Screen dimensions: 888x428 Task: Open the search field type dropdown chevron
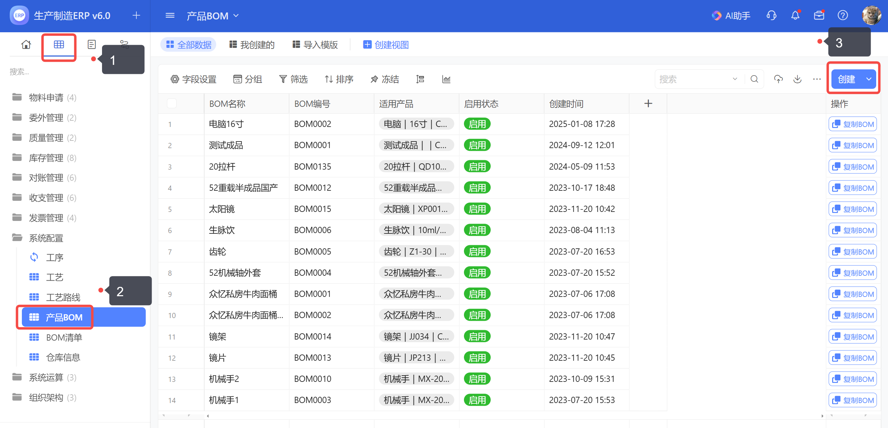click(x=735, y=79)
